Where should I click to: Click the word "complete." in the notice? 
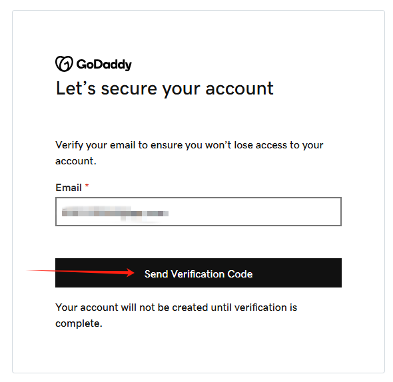pos(79,323)
